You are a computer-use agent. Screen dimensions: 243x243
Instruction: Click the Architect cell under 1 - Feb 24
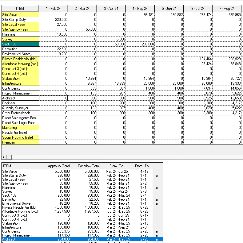[54, 98]
